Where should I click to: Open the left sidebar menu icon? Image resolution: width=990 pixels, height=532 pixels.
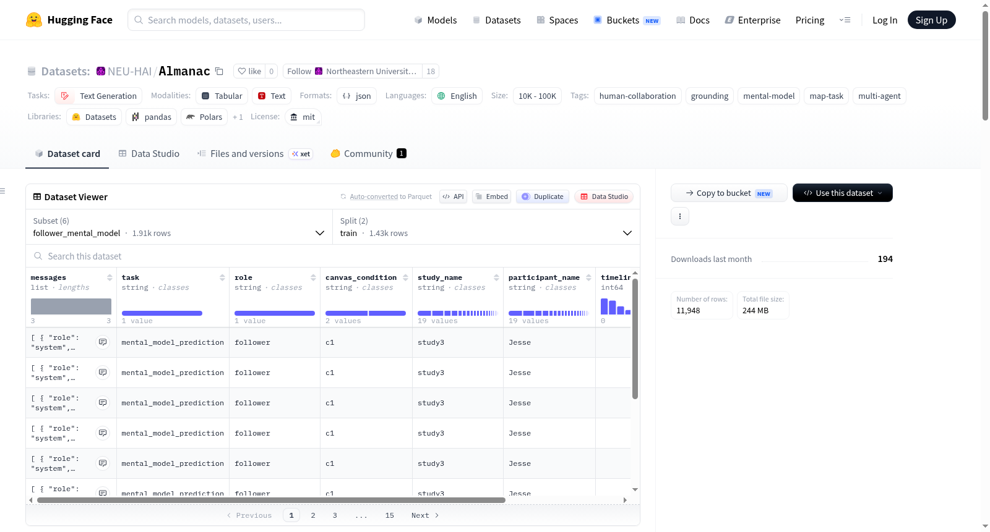click(x=3, y=191)
